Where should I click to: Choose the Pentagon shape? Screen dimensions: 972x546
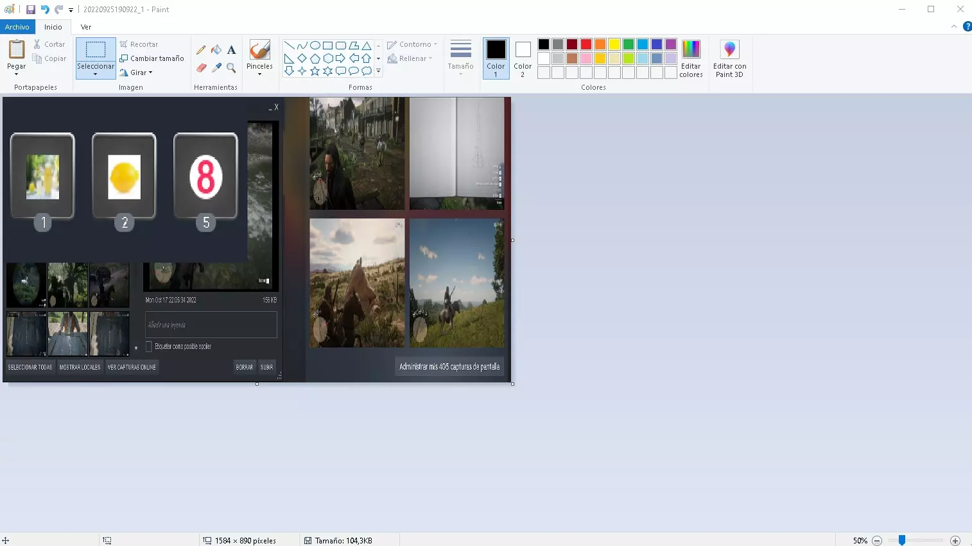click(315, 58)
